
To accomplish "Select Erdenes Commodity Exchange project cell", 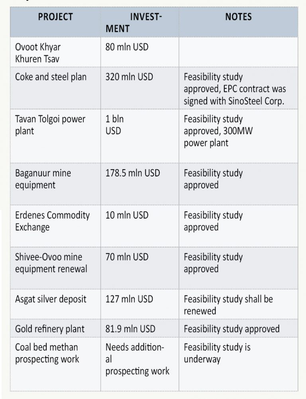I will point(55,226).
